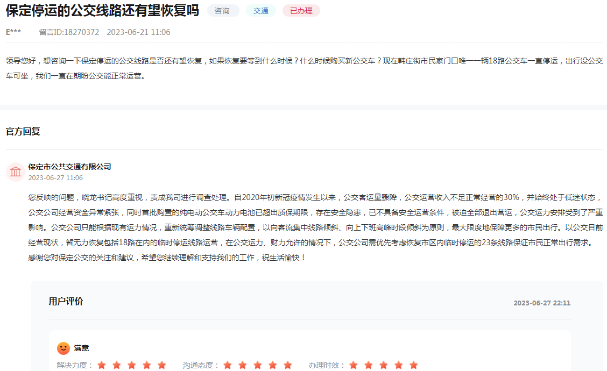Click the reply line starting 感谢您对保定公交
Viewport: 607px width, 371px height.
[x=167, y=258]
